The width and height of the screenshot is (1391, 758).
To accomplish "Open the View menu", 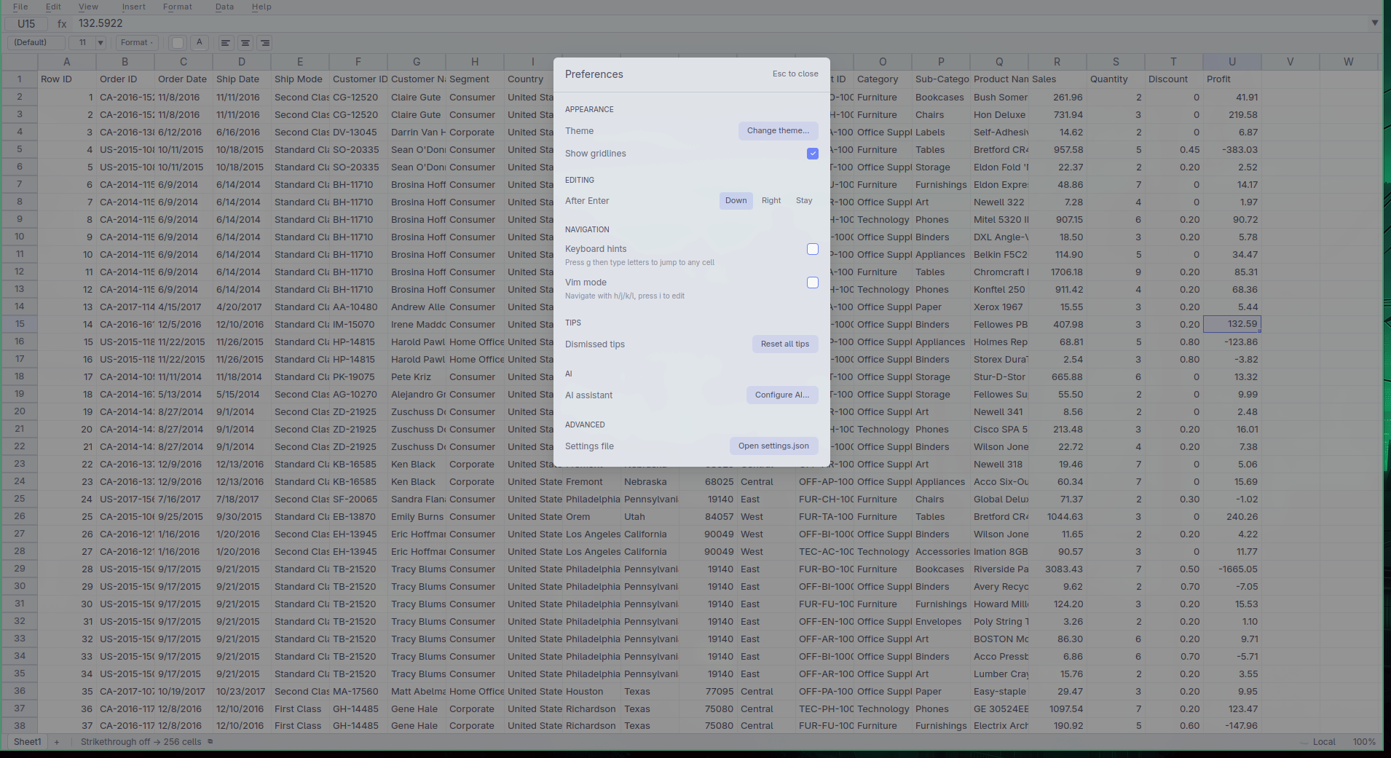I will tap(88, 7).
